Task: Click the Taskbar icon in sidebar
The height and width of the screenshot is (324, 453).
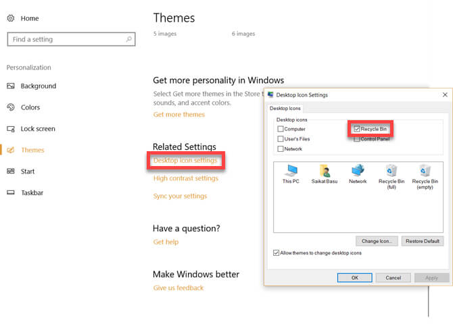Action: tap(11, 192)
